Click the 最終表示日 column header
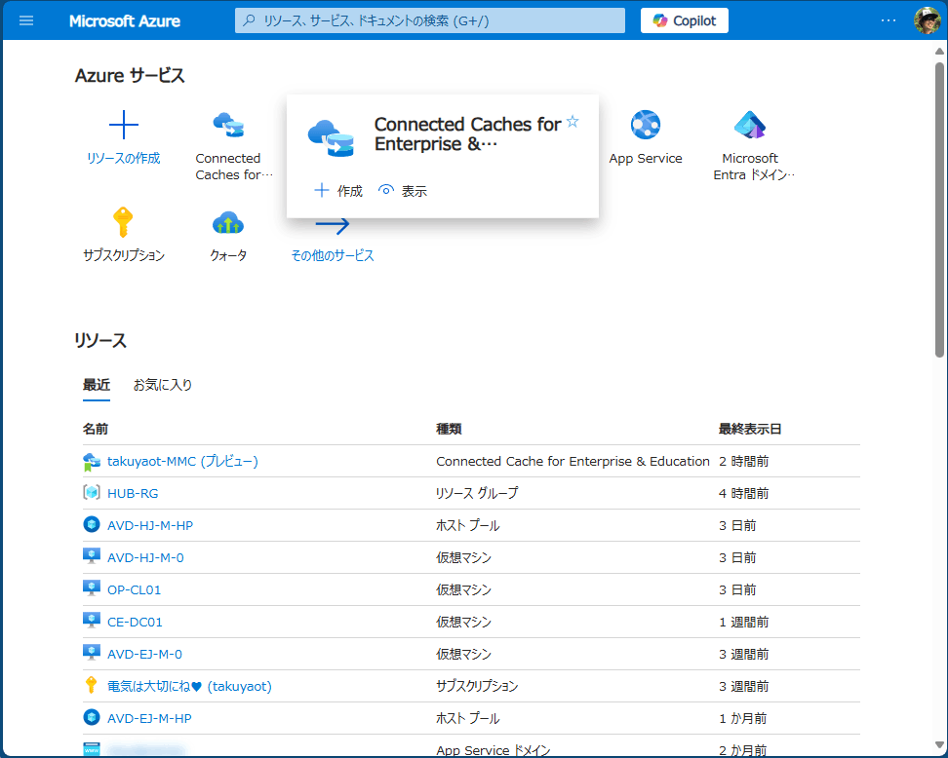This screenshot has width=948, height=758. pyautogui.click(x=750, y=429)
